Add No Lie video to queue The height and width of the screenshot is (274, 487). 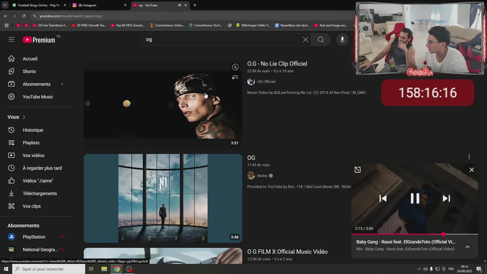[x=235, y=77]
